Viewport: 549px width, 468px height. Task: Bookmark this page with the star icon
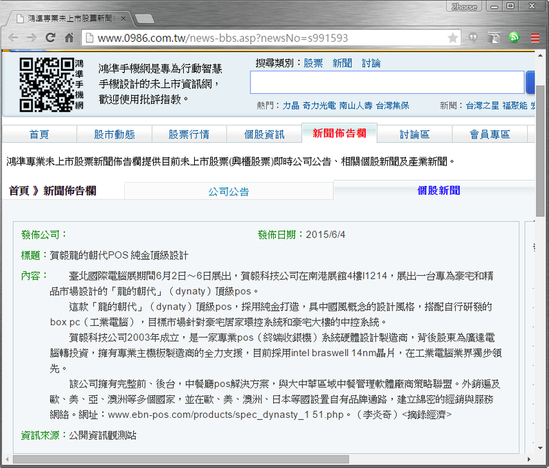pyautogui.click(x=453, y=38)
